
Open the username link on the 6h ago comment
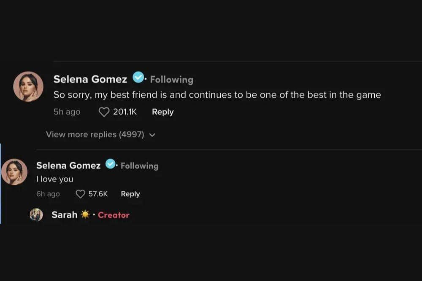pos(68,166)
